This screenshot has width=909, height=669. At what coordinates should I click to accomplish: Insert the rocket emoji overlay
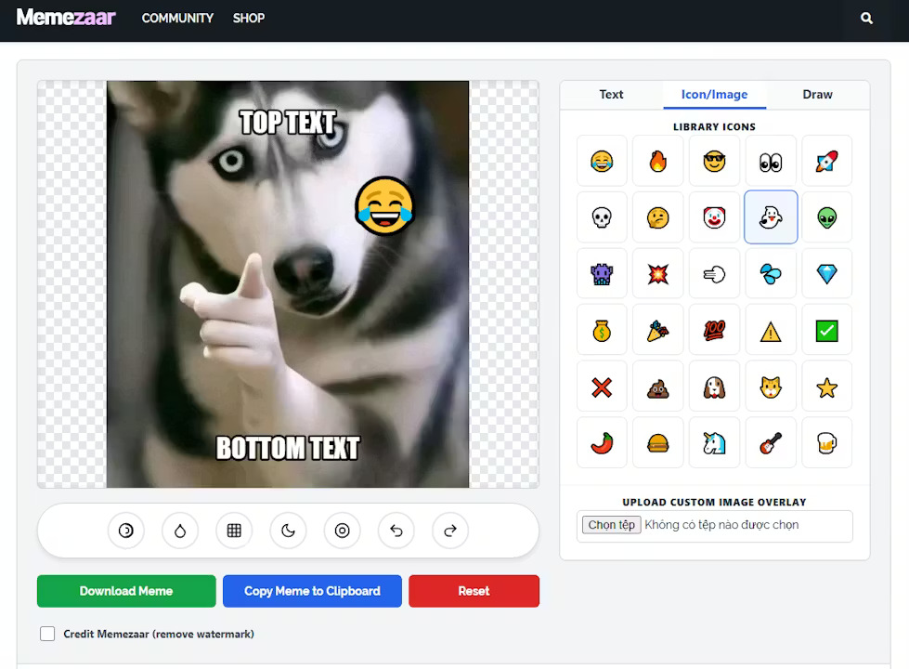[826, 160]
